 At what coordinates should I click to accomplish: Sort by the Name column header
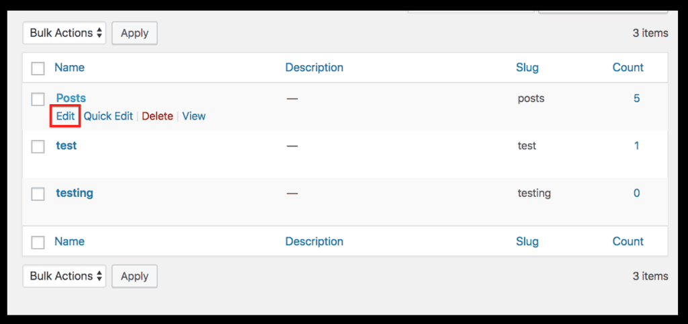[69, 67]
